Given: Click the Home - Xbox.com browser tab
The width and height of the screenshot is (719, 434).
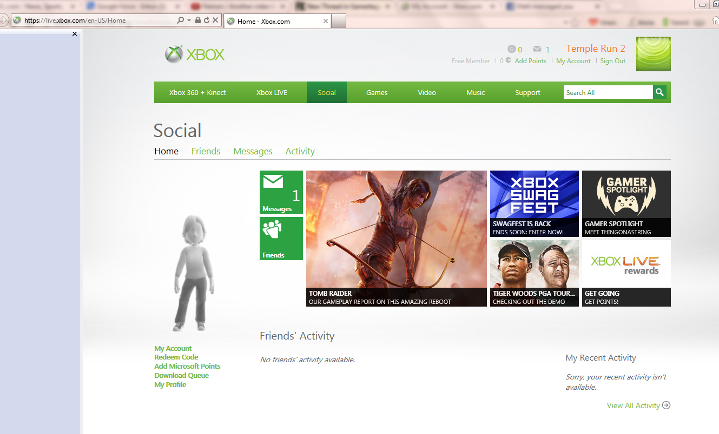Looking at the screenshot, I should (x=277, y=21).
